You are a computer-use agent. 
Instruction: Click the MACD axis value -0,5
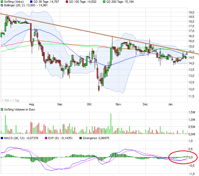(192, 166)
